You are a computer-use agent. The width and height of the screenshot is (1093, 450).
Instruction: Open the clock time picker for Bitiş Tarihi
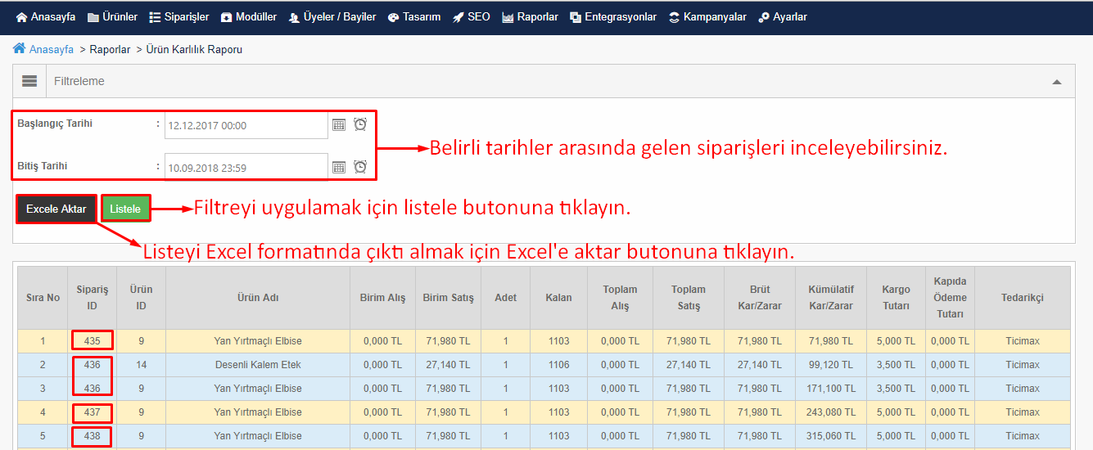pyautogui.click(x=360, y=167)
